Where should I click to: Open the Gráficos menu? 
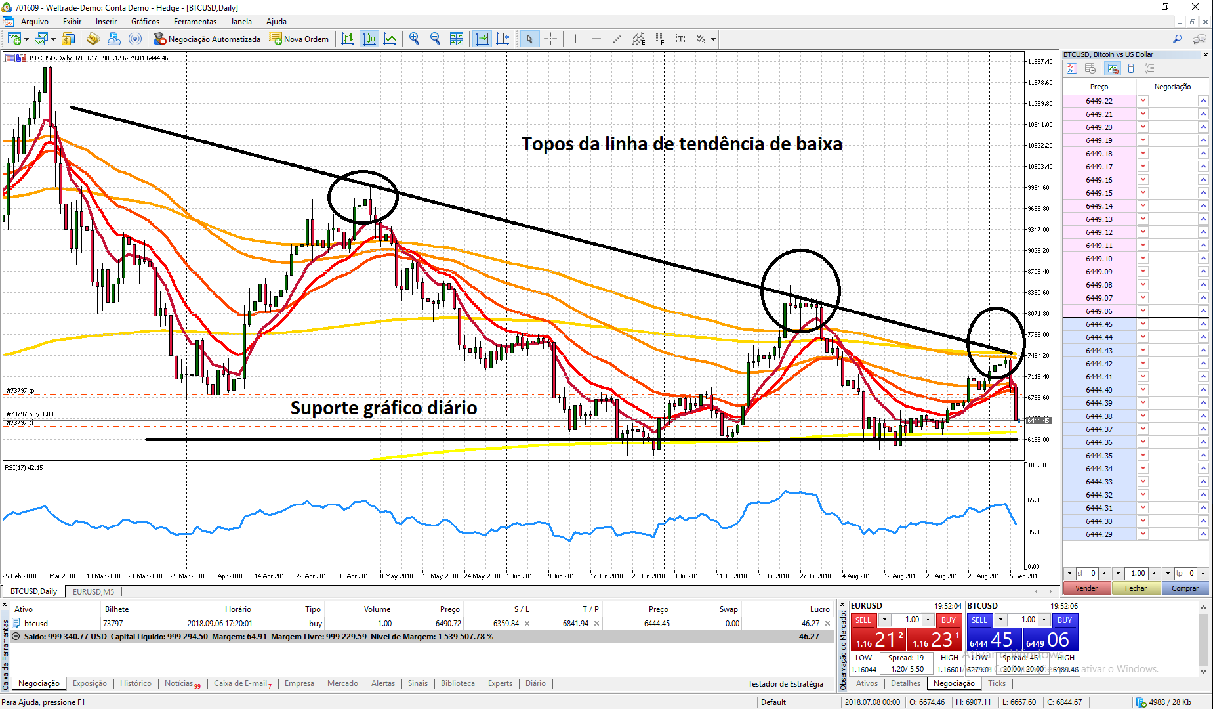pos(145,22)
